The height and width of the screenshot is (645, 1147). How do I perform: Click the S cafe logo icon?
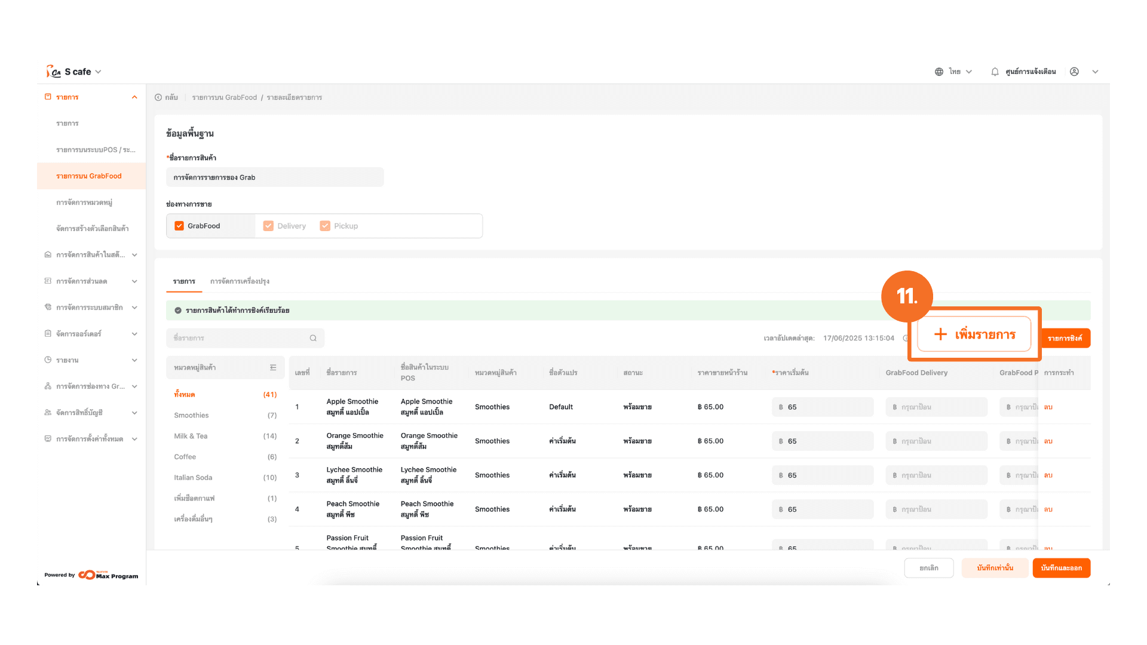(x=54, y=72)
